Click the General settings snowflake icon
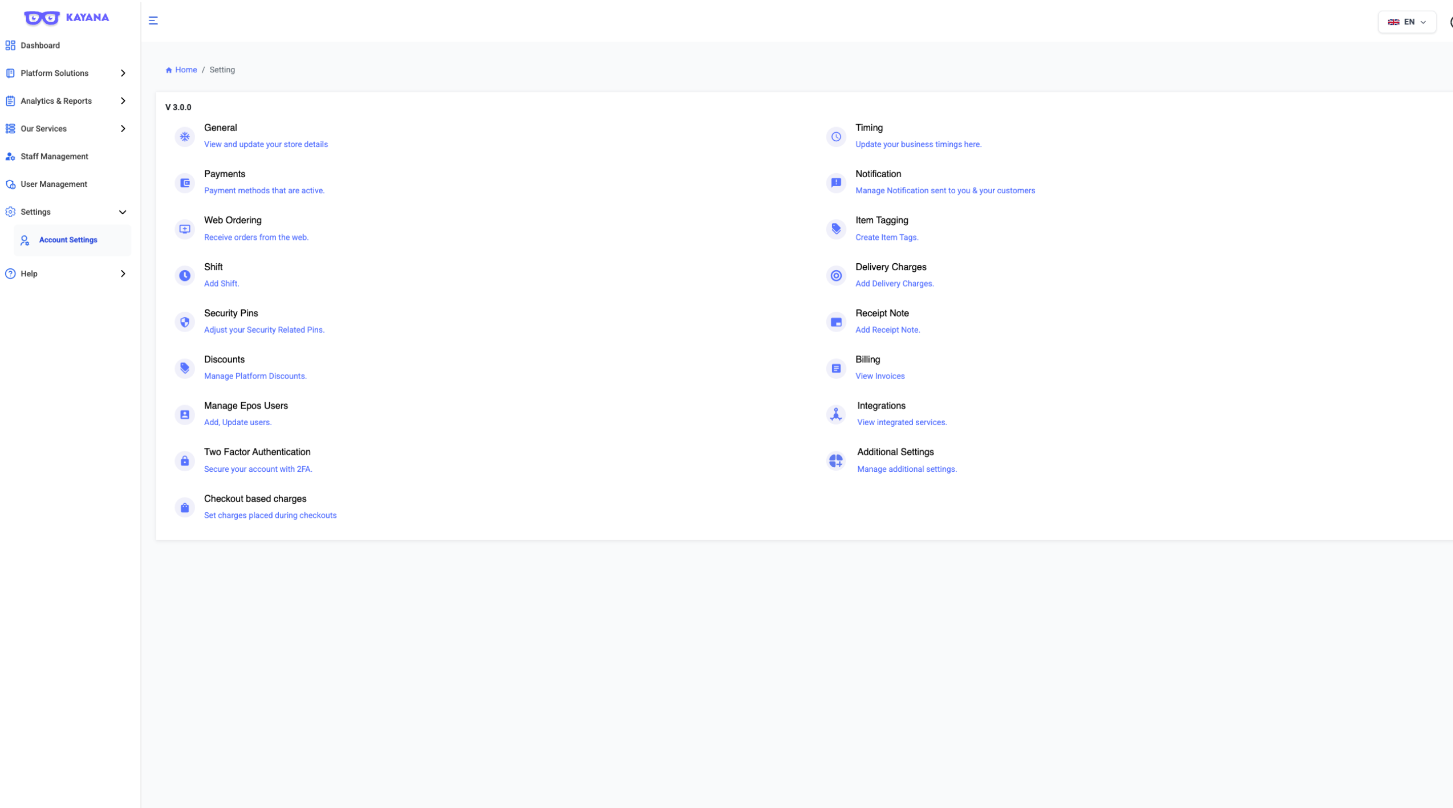This screenshot has width=1453, height=808. [x=185, y=137]
